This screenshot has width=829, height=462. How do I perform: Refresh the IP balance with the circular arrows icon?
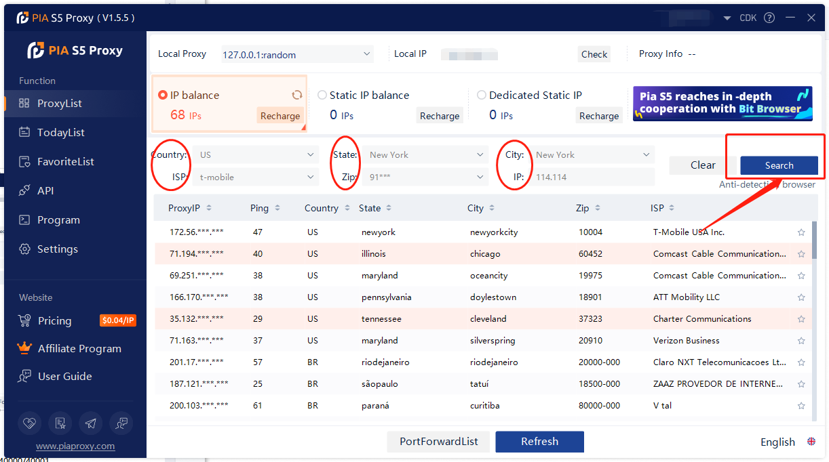pyautogui.click(x=296, y=96)
